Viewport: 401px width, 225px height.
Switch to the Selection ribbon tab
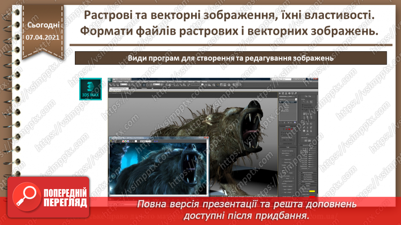(144, 88)
